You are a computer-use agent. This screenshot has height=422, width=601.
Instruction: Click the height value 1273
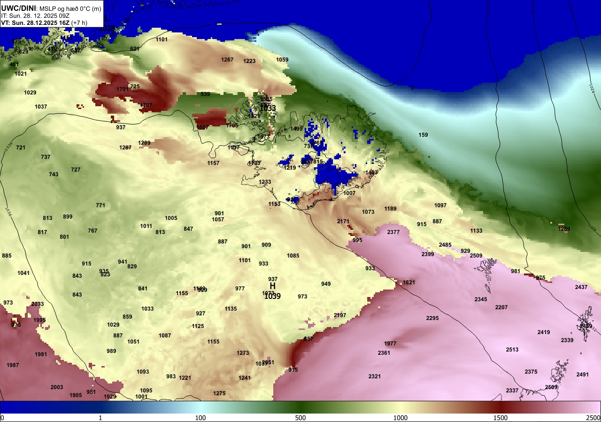(x=243, y=353)
